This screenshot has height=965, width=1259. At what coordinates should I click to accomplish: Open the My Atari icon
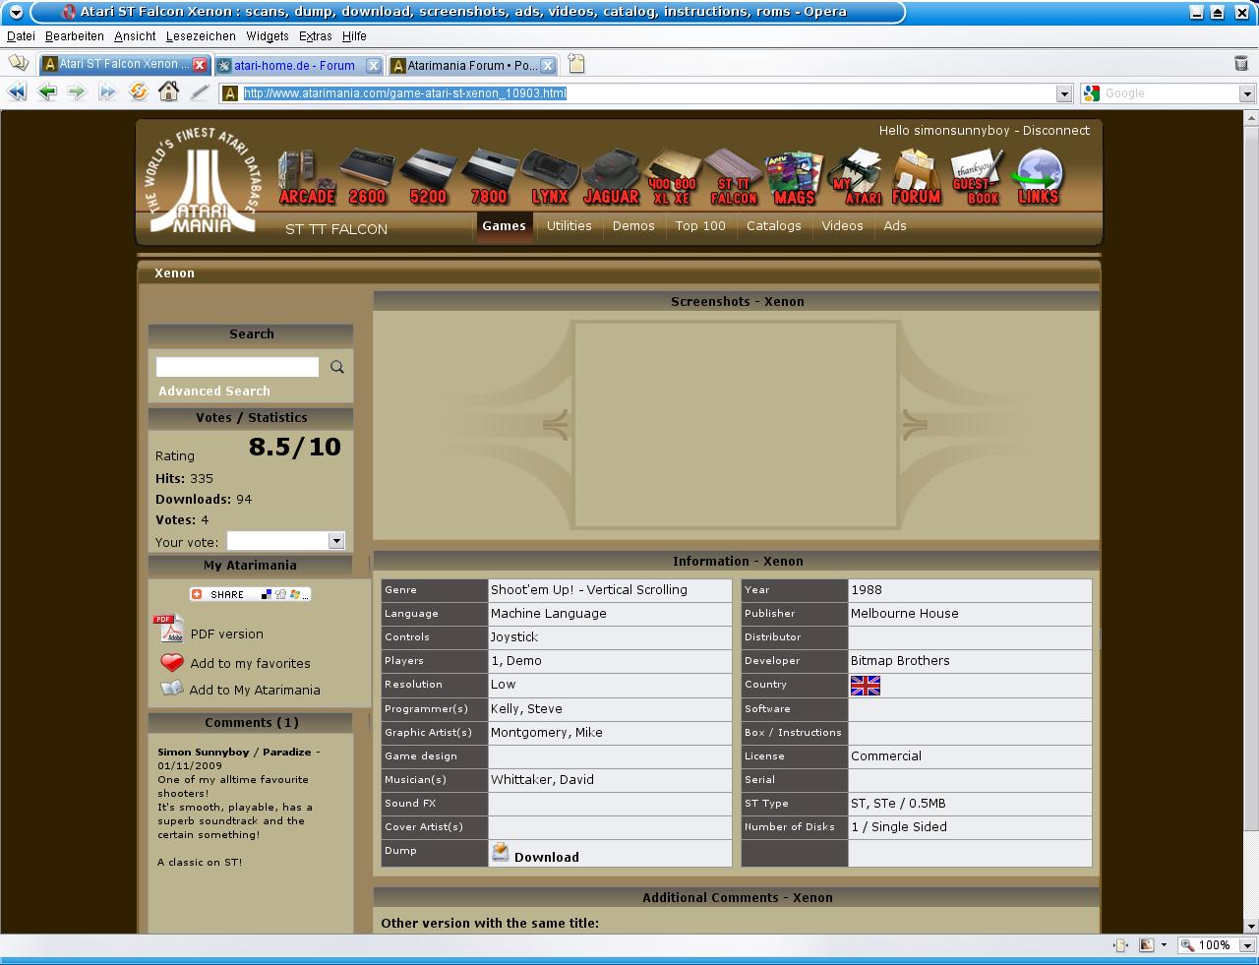point(856,177)
